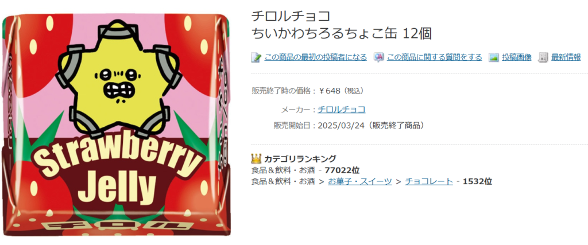Screen dimensions: 588x245
Task: Open the 最新情報 link
Action: (566, 57)
